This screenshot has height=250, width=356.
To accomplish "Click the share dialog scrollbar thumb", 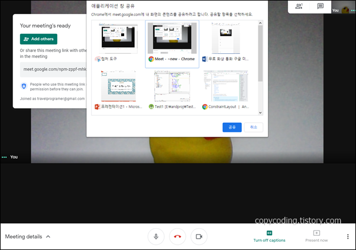I will coord(260,53).
